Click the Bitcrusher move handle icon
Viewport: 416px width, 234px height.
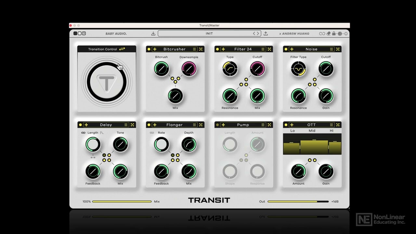coord(155,49)
